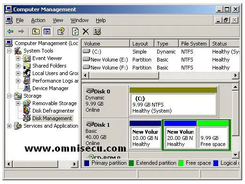Sort by the Type column header

167,44
